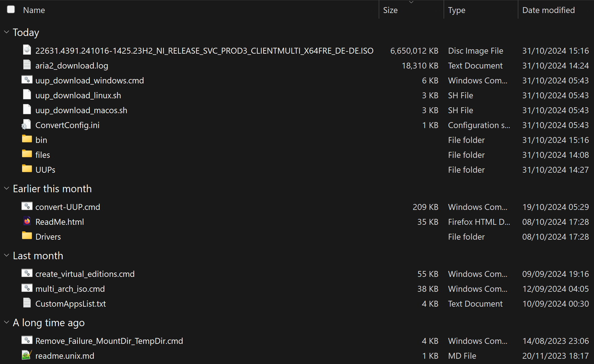Collapse the A long time ago group

6,322
